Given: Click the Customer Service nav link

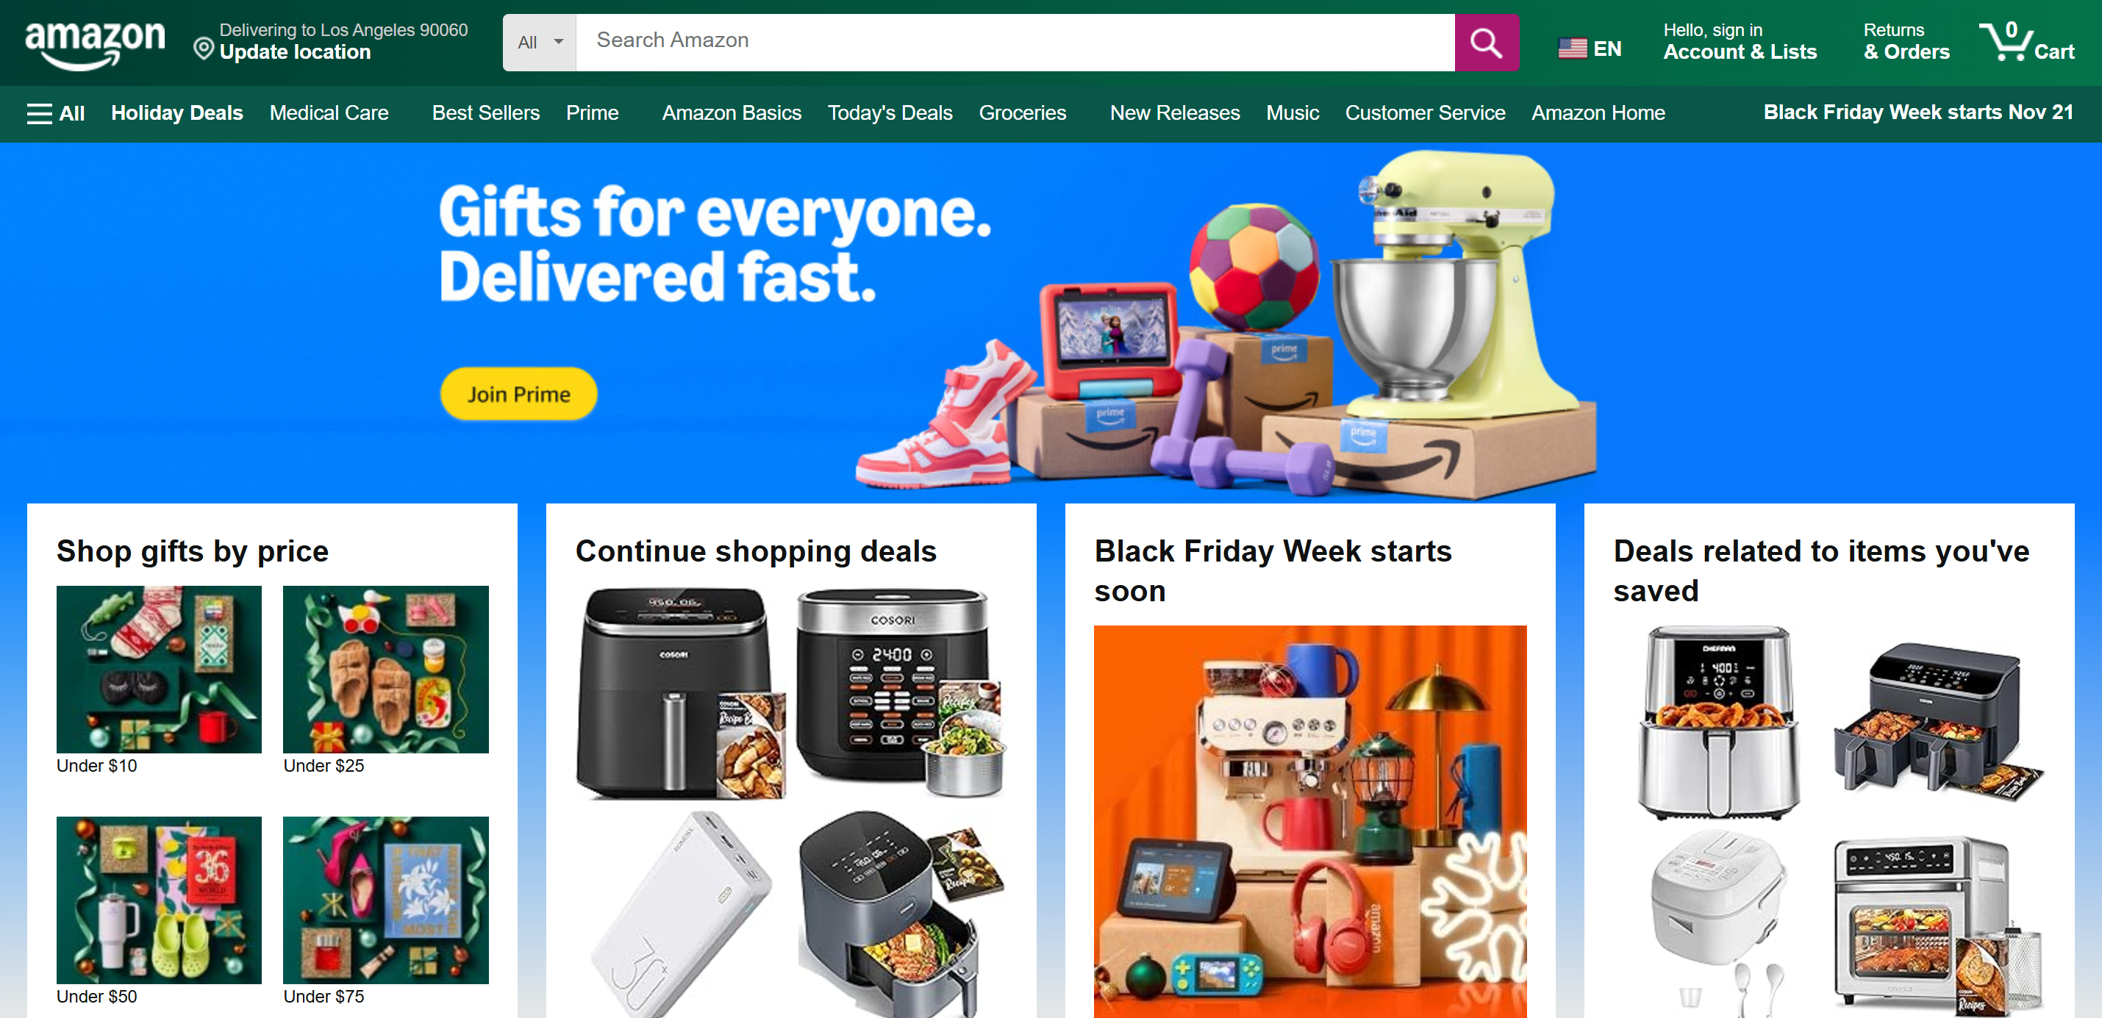Looking at the screenshot, I should pos(1425,112).
